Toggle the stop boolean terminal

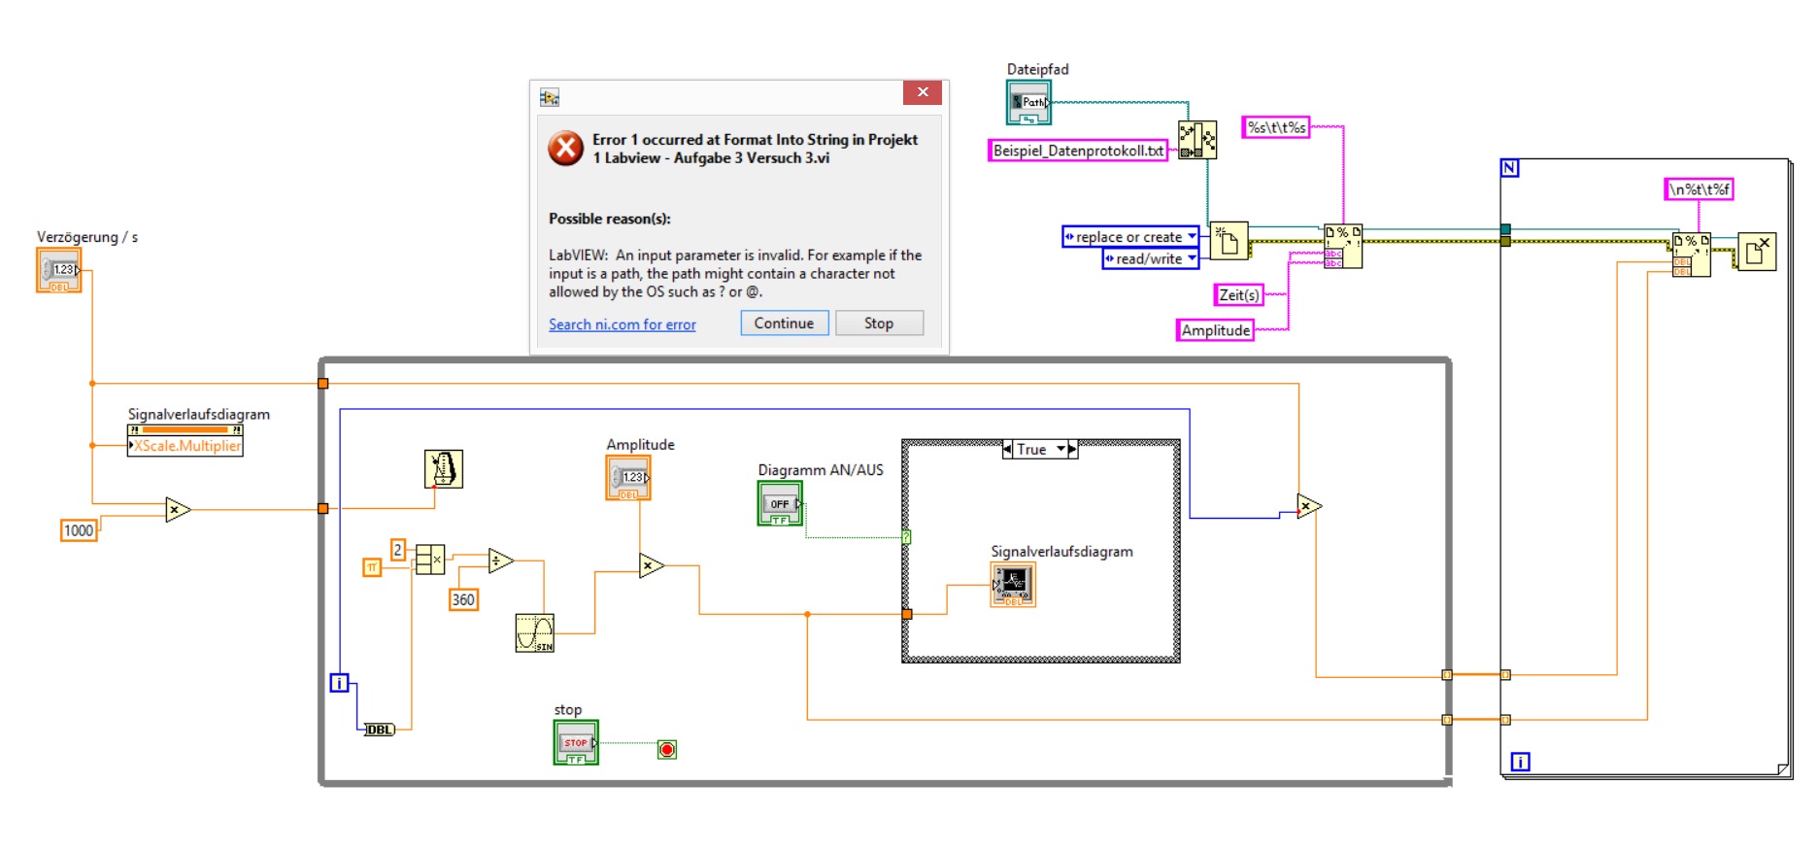tap(576, 743)
